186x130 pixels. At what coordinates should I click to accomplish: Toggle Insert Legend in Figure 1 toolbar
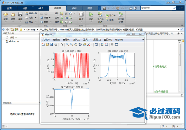pos(106,44)
